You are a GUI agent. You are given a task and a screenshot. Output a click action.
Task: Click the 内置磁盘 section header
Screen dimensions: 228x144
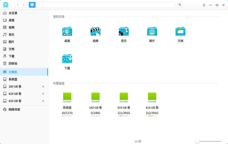click(59, 83)
